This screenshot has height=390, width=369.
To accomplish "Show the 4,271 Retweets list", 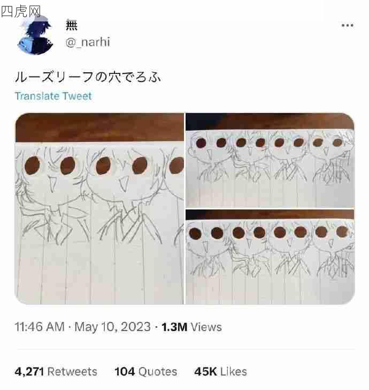I will click(x=56, y=371).
